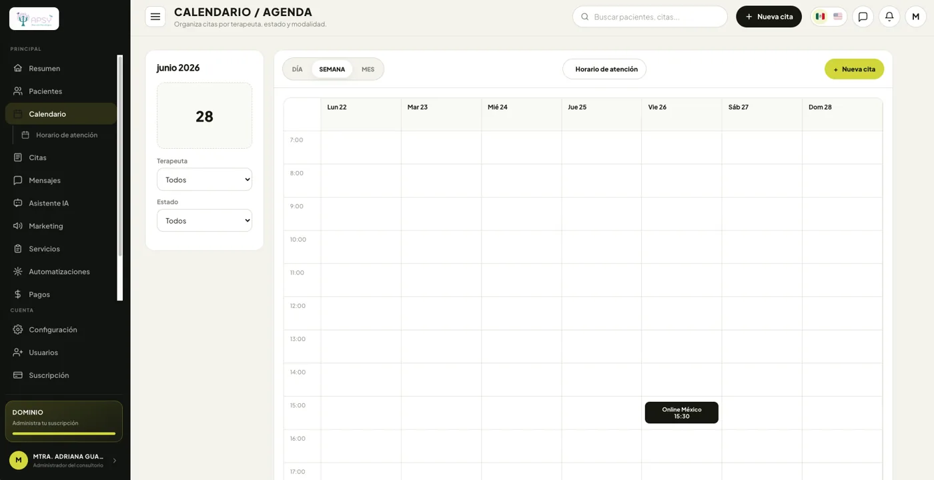Select the Vie 26 column header
The width and height of the screenshot is (934, 480).
click(x=681, y=114)
